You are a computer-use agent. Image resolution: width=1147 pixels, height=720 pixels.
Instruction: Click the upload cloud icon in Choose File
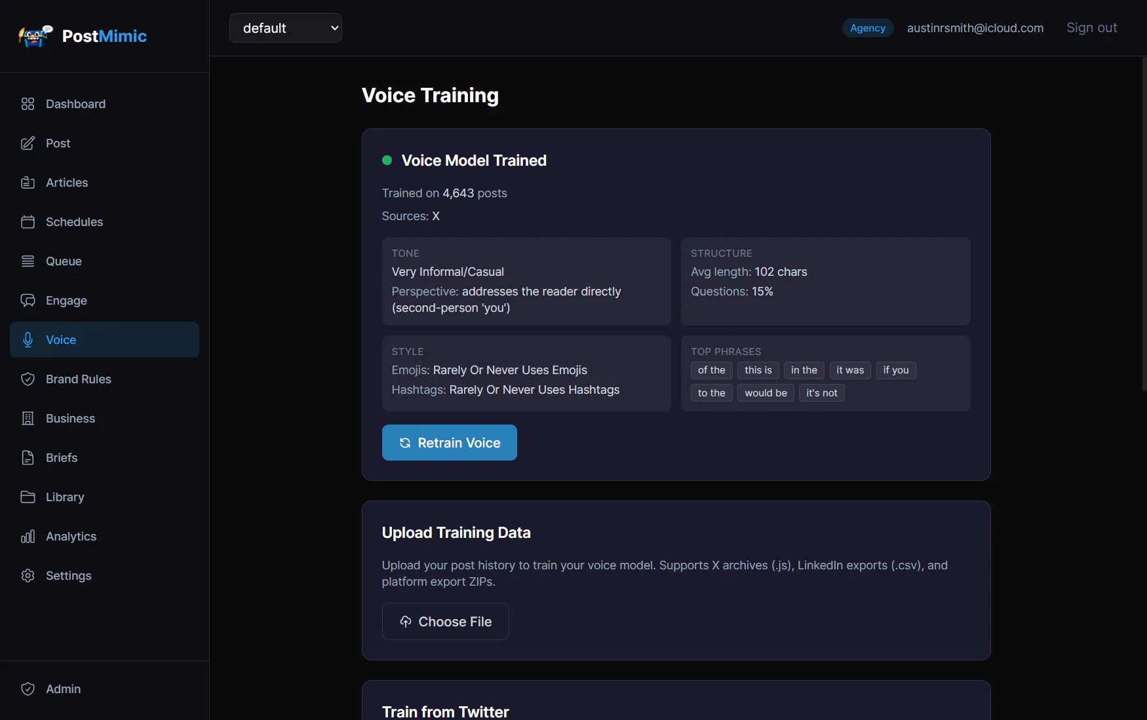click(x=406, y=622)
